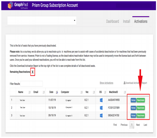
Task: Reactivate machine AA3DA974955
Action: (141, 100)
